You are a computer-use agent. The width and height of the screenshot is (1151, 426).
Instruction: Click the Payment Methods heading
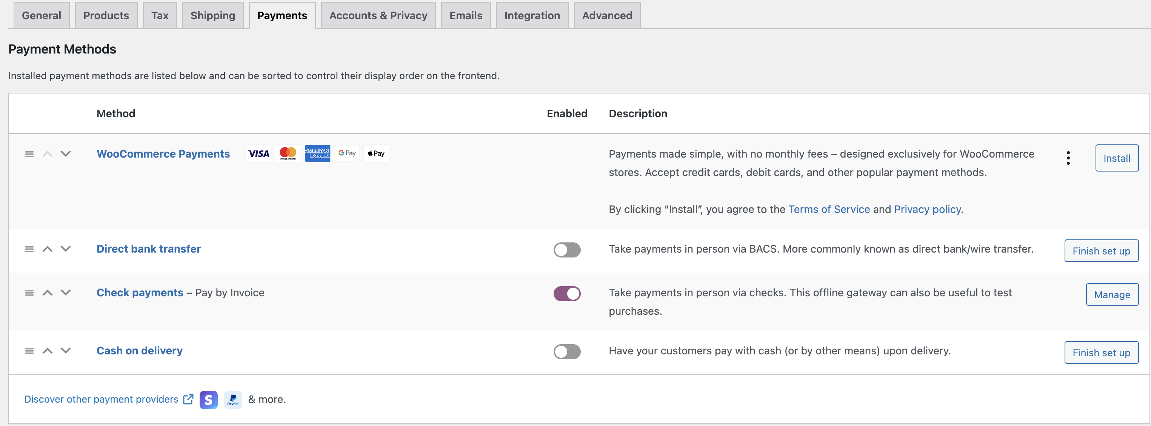tap(62, 49)
